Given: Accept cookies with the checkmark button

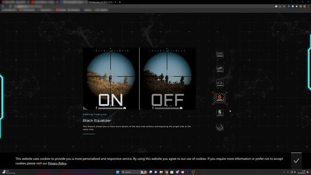Looking at the screenshot, I should pyautogui.click(x=296, y=161).
